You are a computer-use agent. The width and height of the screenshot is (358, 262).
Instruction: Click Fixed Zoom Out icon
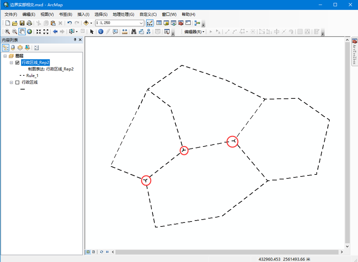[46, 32]
